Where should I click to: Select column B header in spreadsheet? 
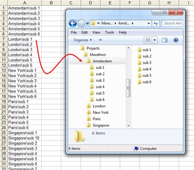pyautogui.click(x=51, y=2)
